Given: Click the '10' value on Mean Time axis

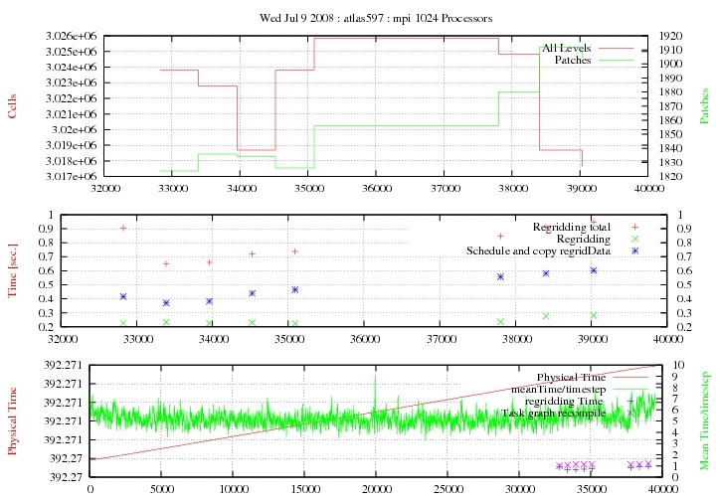Looking at the screenshot, I should (x=678, y=365).
